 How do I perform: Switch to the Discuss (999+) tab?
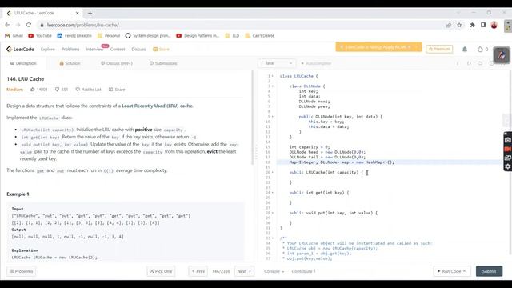coord(117,63)
